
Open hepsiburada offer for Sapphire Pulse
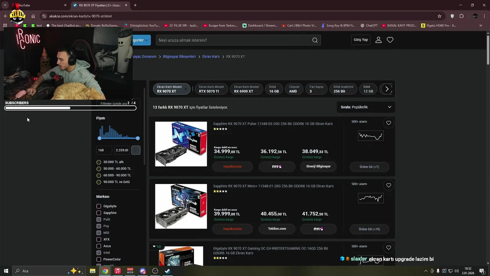[232, 167]
